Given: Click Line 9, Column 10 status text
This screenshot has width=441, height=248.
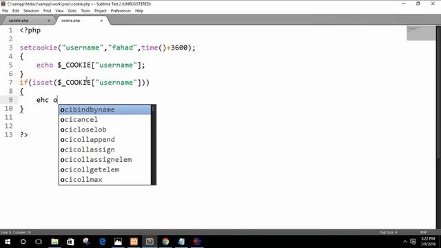Looking at the screenshot, I should pyautogui.click(x=16, y=232).
